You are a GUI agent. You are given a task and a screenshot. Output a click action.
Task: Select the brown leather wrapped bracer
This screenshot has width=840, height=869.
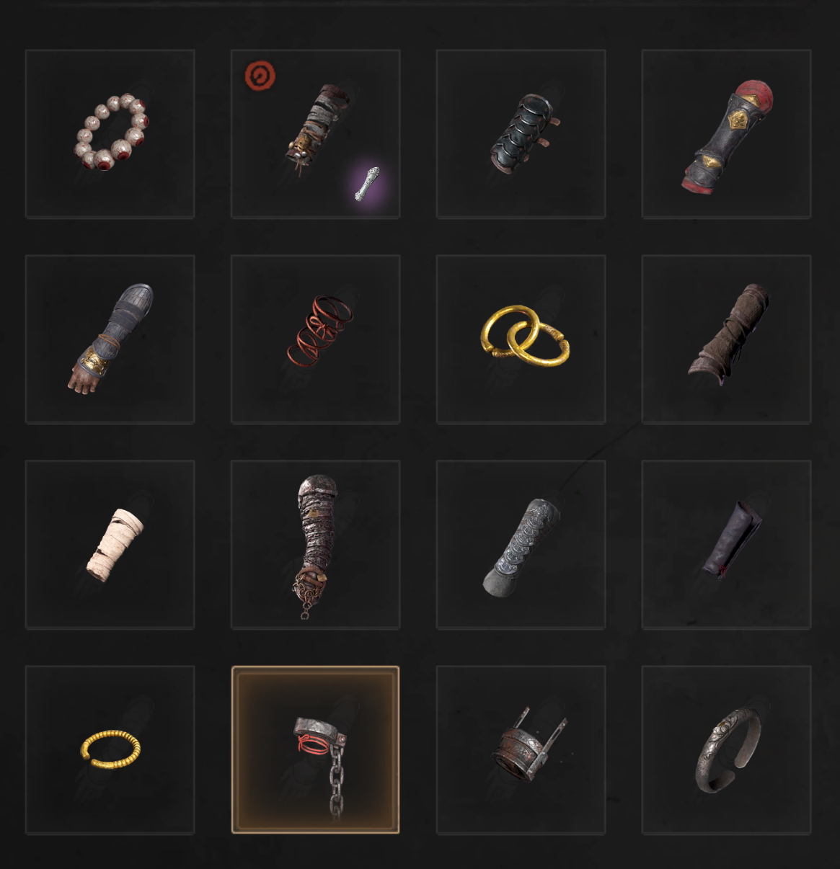click(728, 334)
